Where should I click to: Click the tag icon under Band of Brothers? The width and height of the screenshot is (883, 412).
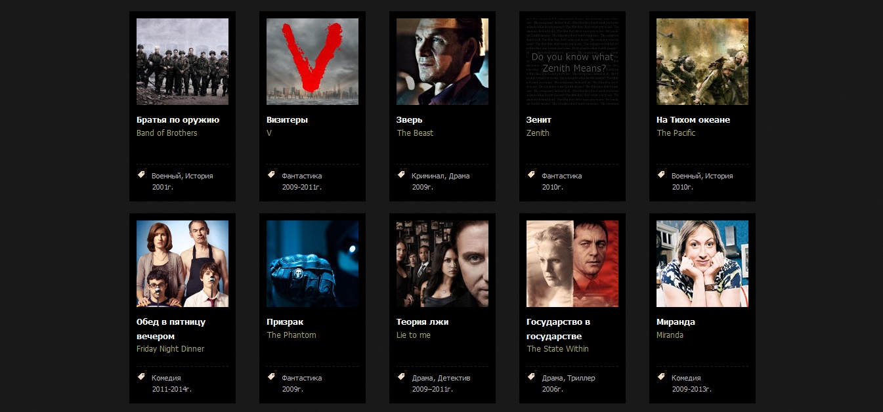coord(141,175)
